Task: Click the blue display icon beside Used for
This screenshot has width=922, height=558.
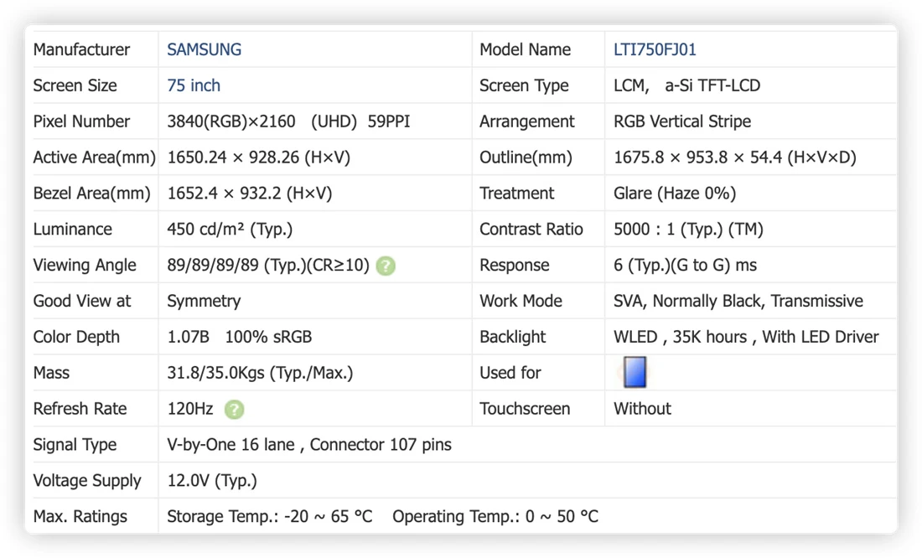Action: point(635,372)
